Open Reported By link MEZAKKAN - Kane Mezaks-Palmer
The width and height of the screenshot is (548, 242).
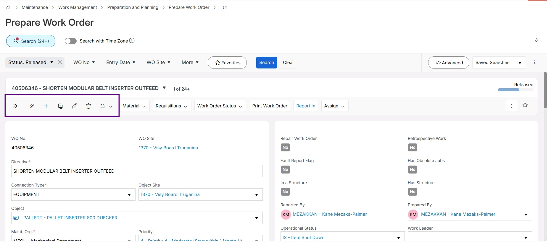pyautogui.click(x=330, y=214)
